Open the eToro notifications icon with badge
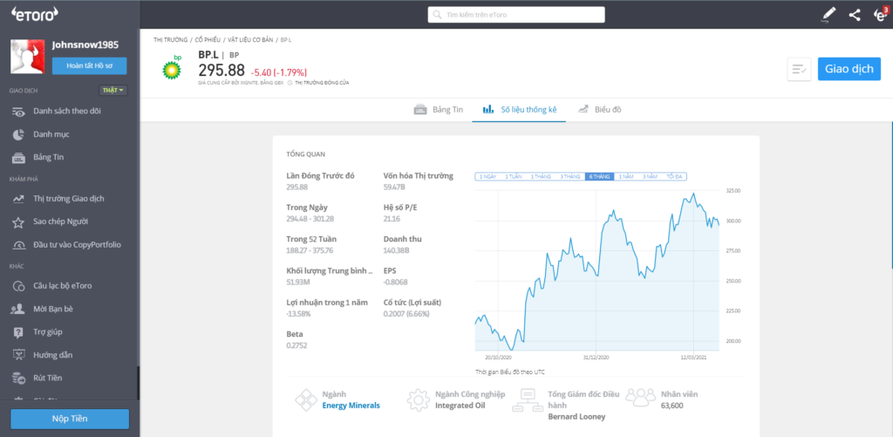893x437 pixels. click(x=880, y=15)
